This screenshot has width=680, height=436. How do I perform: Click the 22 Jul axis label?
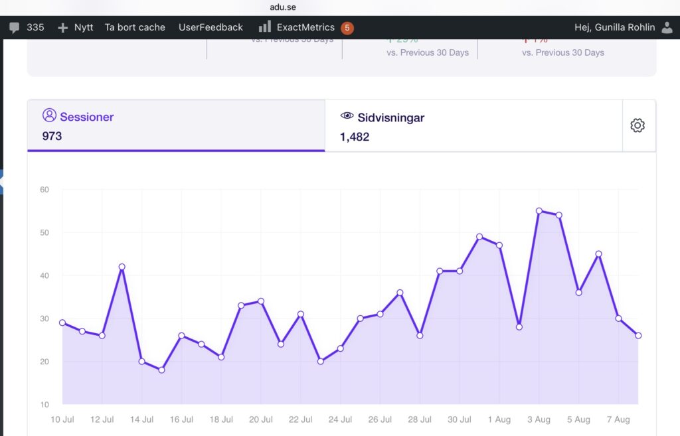[301, 419]
